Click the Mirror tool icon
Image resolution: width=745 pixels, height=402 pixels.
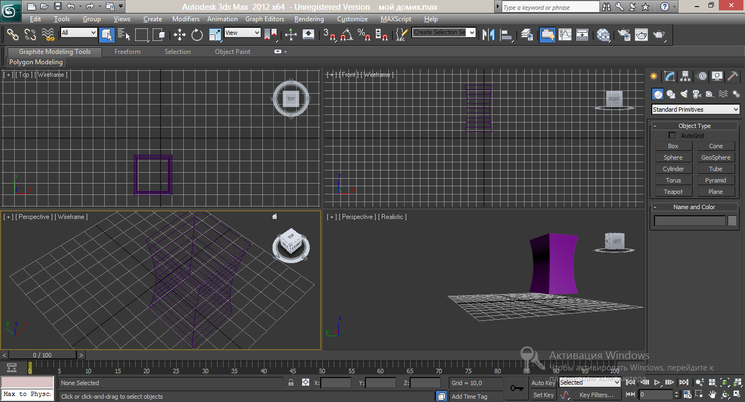coord(489,35)
